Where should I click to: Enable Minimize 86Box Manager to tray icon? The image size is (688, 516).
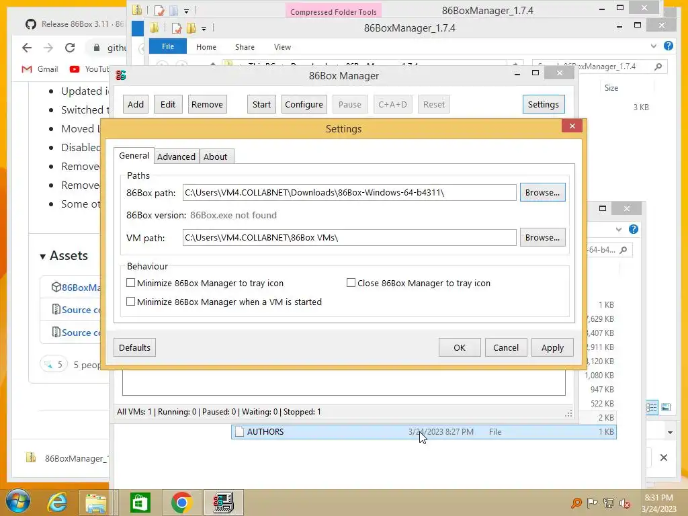click(130, 283)
